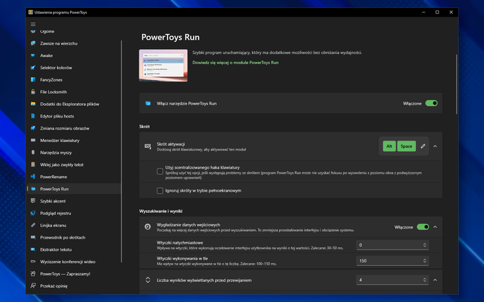Open the FancyZones settings page
Screen dimensions: 484x302
pyautogui.click(x=74, y=80)
